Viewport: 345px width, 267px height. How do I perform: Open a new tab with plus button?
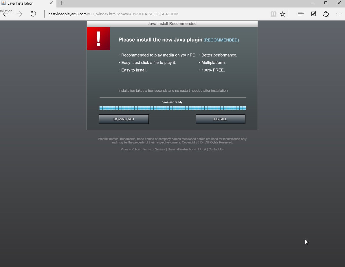point(61,3)
